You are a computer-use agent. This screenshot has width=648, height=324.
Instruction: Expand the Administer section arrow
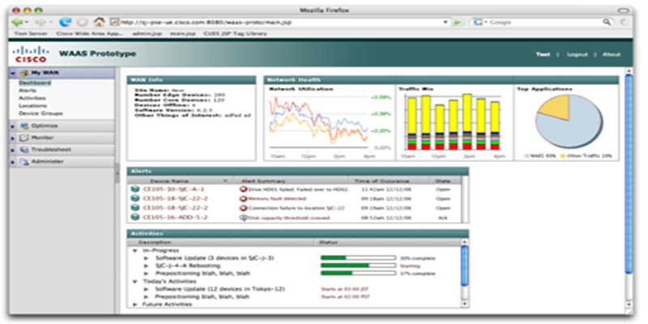click(x=13, y=162)
